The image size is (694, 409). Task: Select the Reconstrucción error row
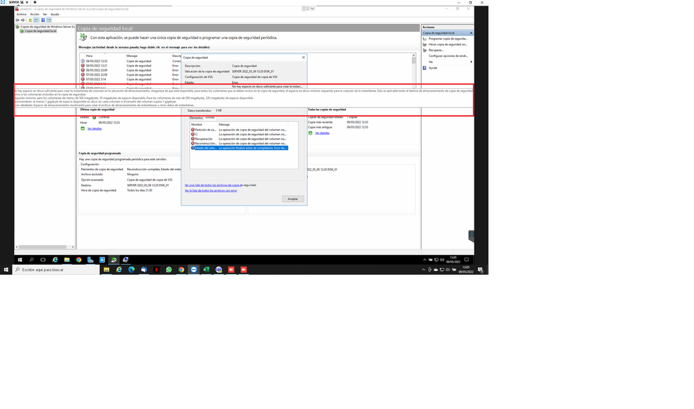(x=239, y=144)
